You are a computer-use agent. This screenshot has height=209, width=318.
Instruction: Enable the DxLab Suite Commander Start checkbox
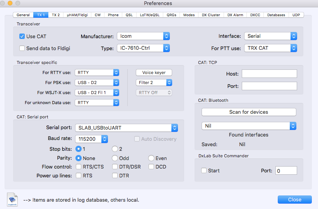(204, 170)
